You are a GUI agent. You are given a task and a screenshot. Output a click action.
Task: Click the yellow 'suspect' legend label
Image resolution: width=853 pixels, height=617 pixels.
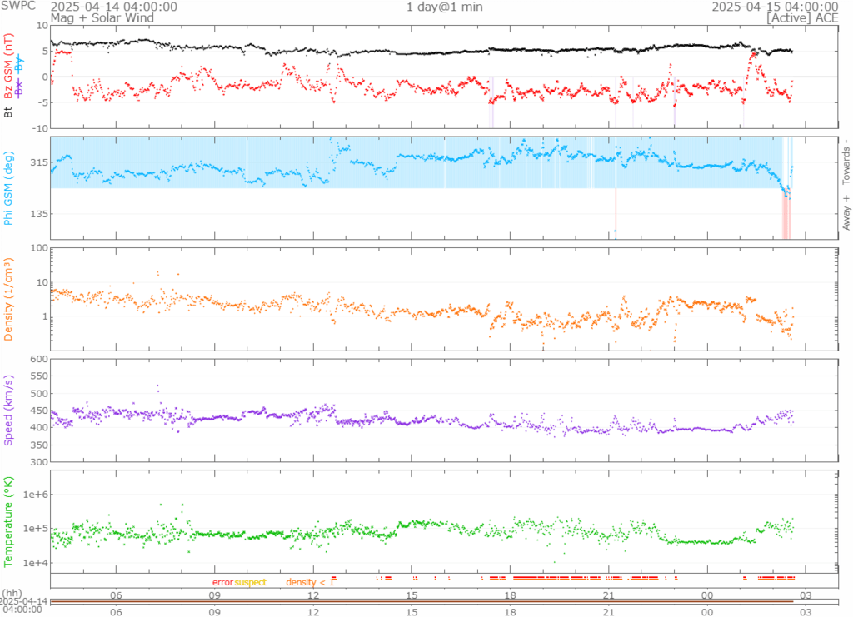[x=250, y=582]
